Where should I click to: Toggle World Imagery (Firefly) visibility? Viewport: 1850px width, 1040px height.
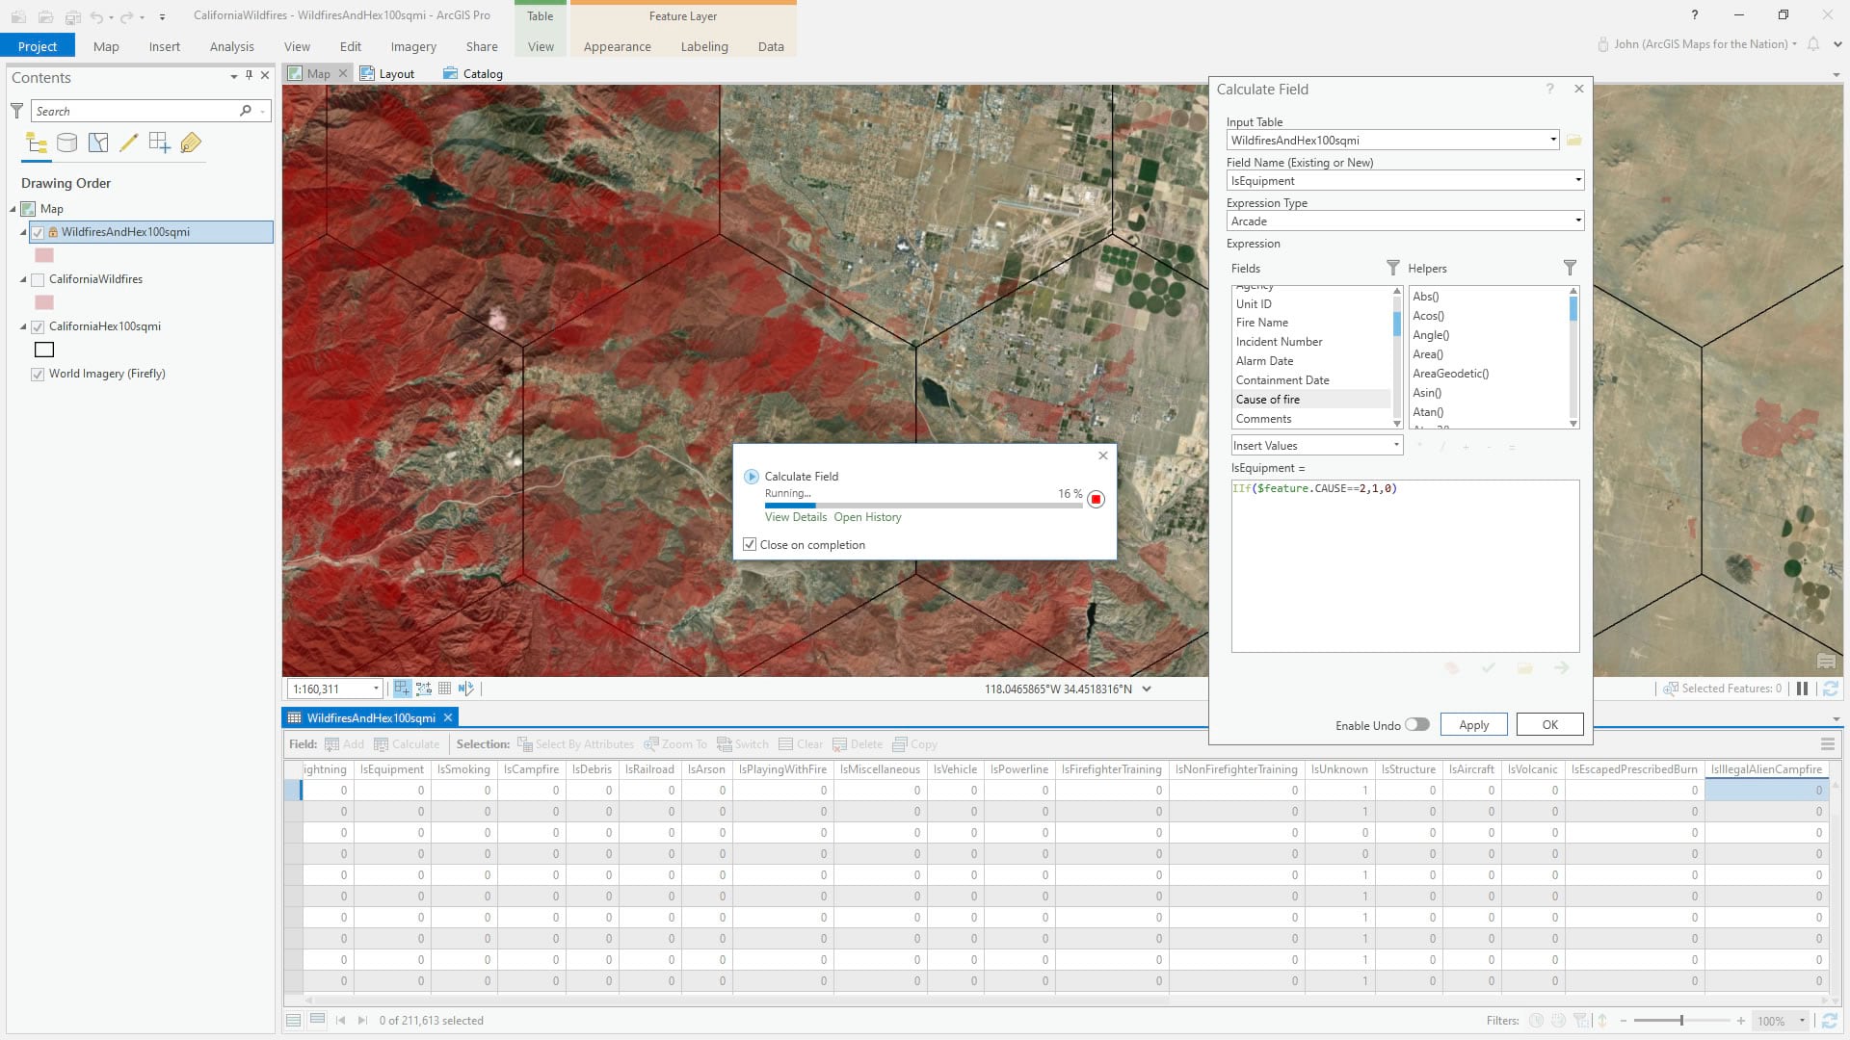coord(39,374)
